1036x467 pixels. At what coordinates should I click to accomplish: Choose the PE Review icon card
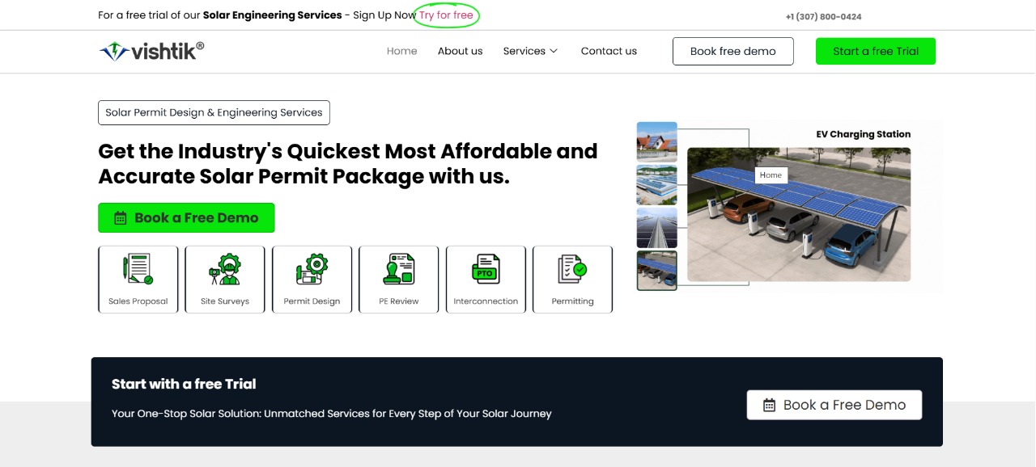point(399,280)
